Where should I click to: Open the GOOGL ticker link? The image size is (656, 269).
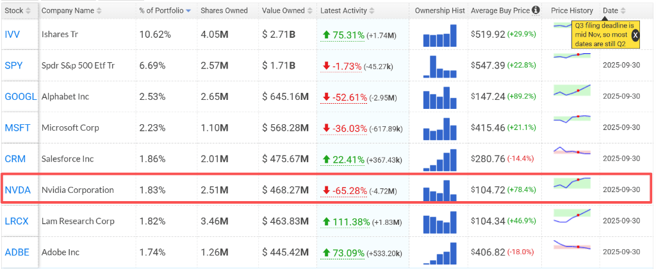20,96
